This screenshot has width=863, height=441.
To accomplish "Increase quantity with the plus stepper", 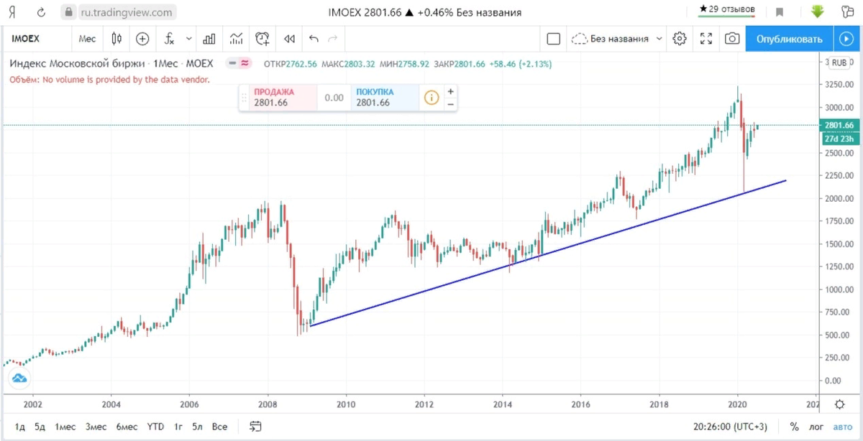I will pos(451,91).
